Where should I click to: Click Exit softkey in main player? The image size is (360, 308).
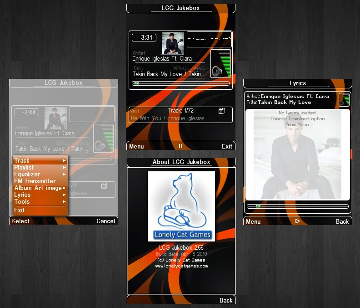point(227,146)
